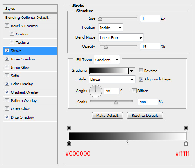Click the Reset to Default button
The height and width of the screenshot is (168, 195).
point(145,115)
